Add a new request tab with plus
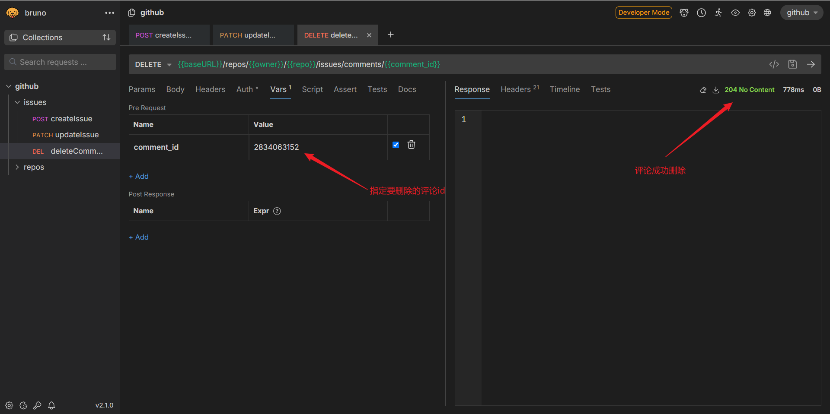This screenshot has height=414, width=830. pyautogui.click(x=390, y=35)
